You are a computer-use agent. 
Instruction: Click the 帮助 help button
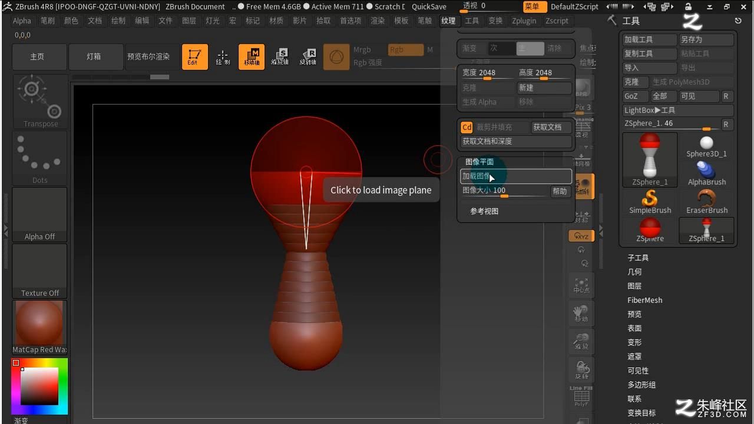click(x=560, y=191)
